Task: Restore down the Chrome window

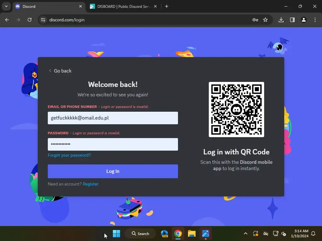Action: point(300,6)
